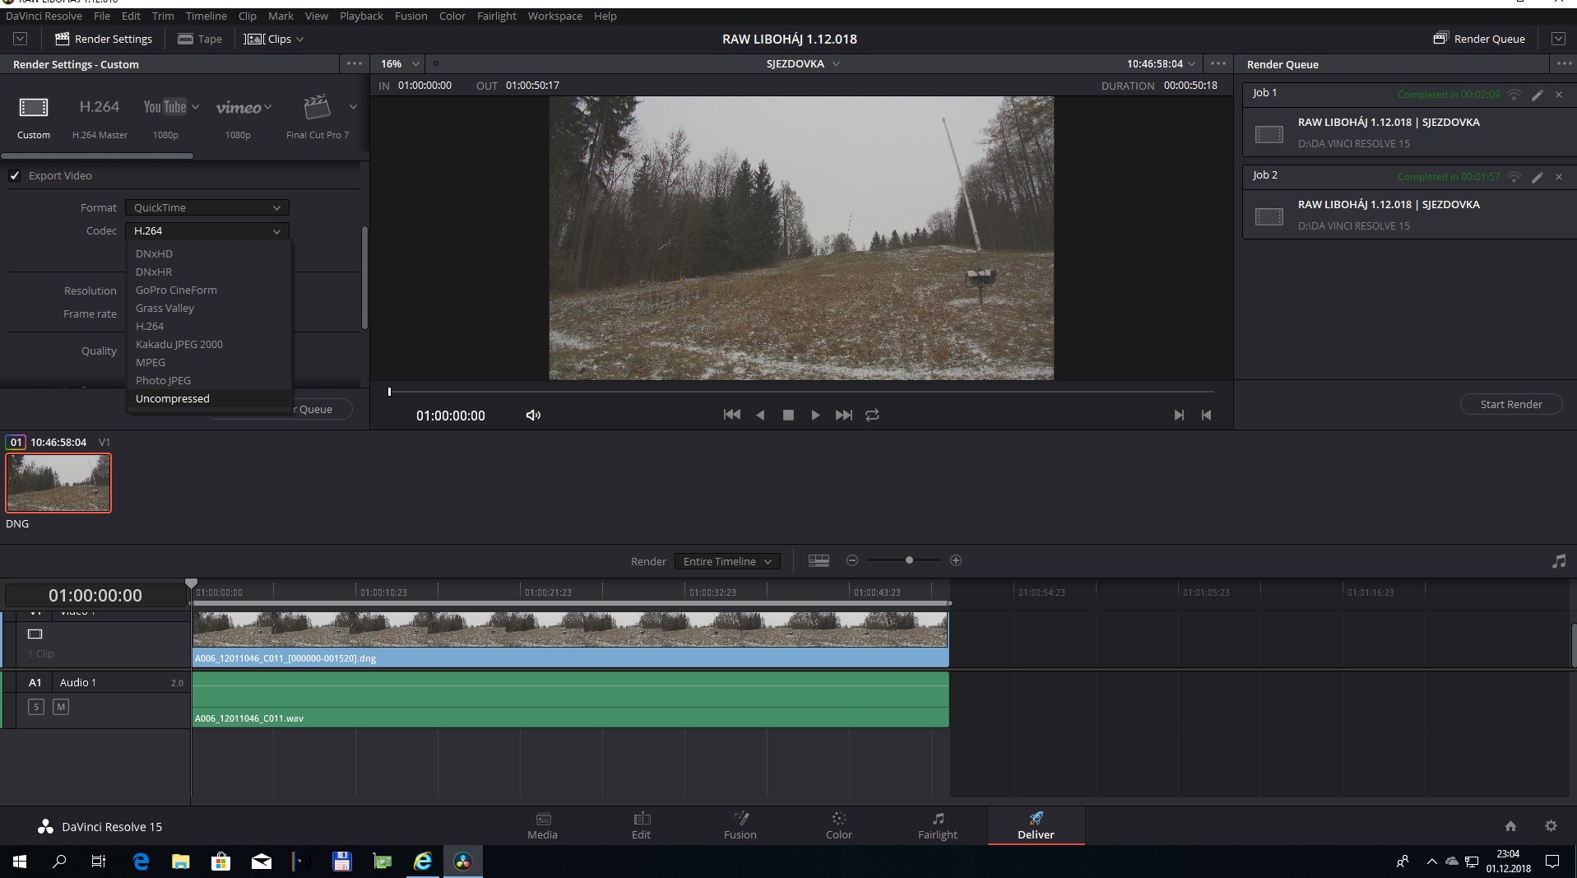The height and width of the screenshot is (878, 1577).
Task: Edit Job 1 with pencil icon
Action: coord(1537,95)
